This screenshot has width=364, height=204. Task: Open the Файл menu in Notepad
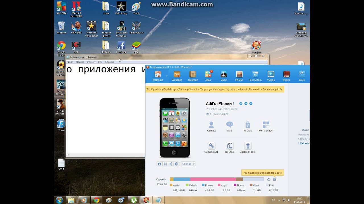point(70,62)
